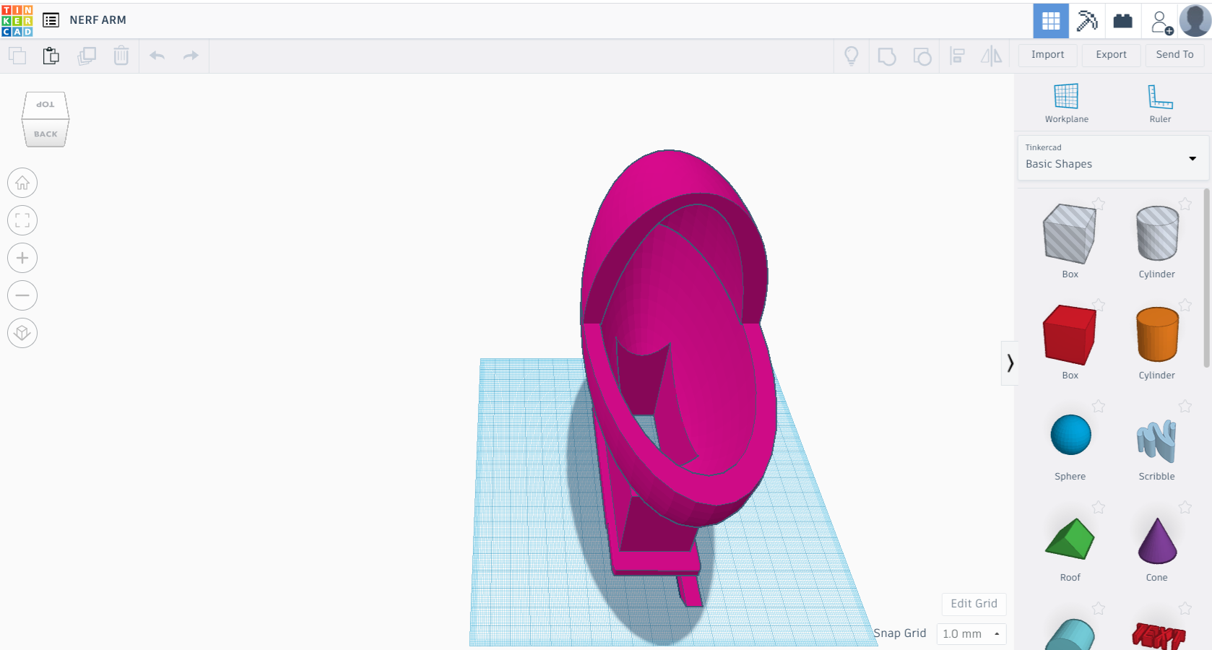Favorite the Sphere with its star
The height and width of the screenshot is (650, 1212).
(1099, 407)
